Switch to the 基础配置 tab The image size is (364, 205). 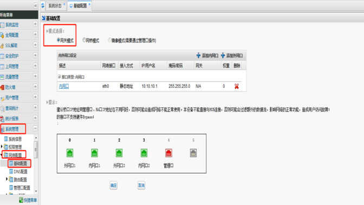pyautogui.click(x=80, y=6)
